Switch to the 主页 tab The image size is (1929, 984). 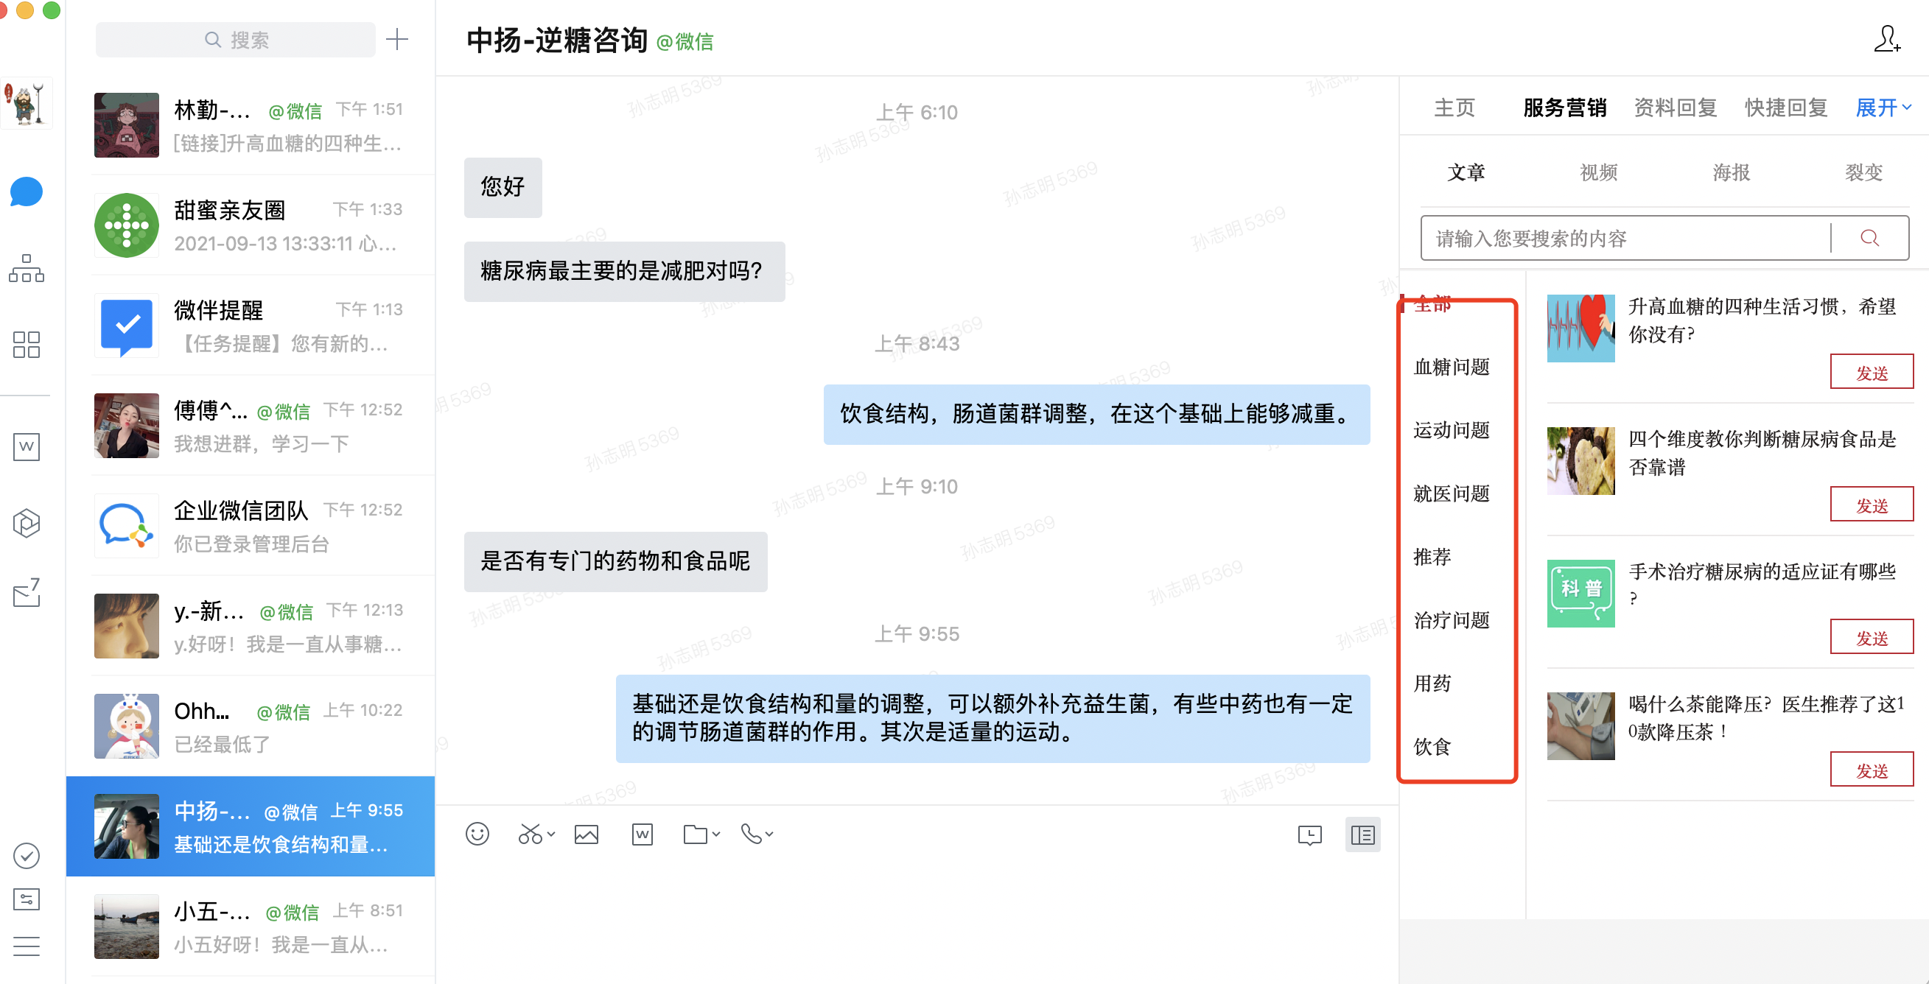click(1454, 108)
